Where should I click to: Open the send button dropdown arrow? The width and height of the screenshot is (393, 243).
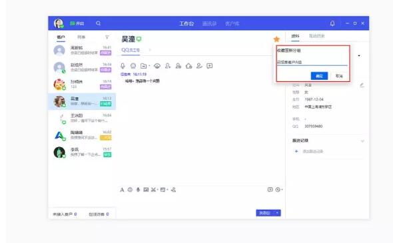point(277,213)
